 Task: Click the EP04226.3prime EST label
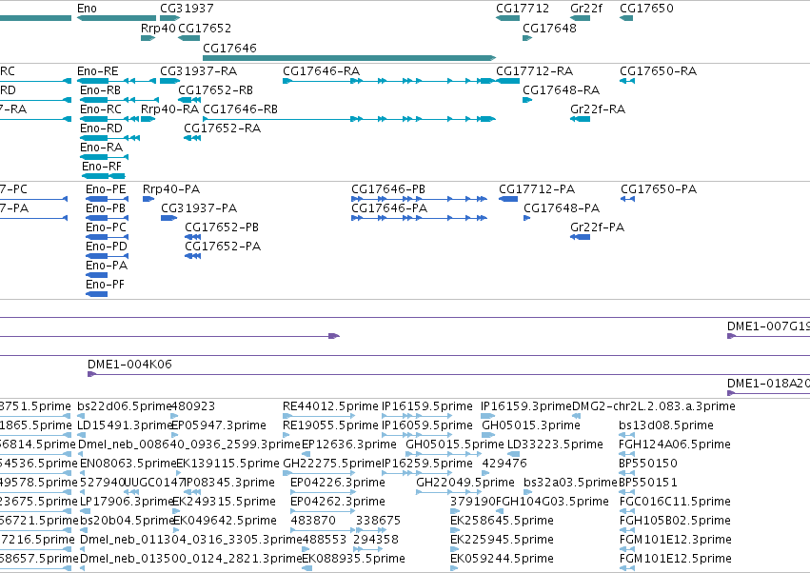[338, 483]
